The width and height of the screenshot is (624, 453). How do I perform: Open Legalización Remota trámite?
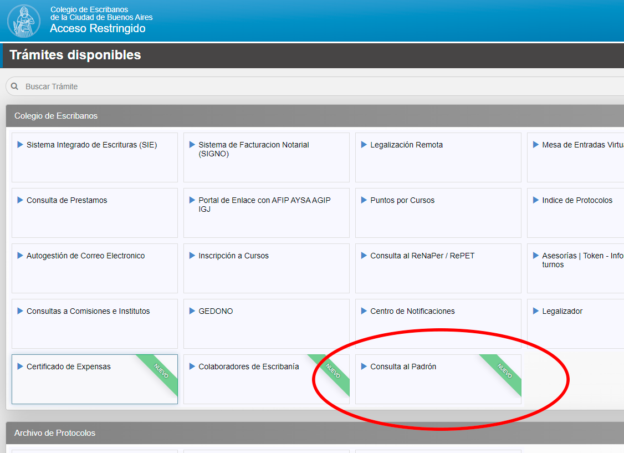click(438, 157)
